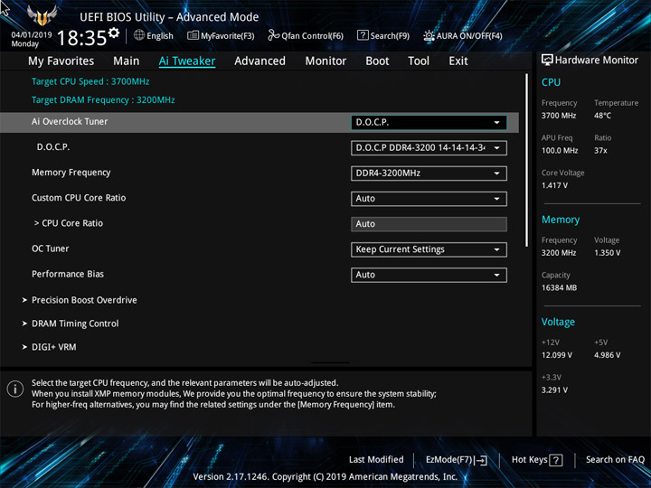651x488 pixels.
Task: Click the date 04/01/2019 Monday
Action: click(x=32, y=40)
